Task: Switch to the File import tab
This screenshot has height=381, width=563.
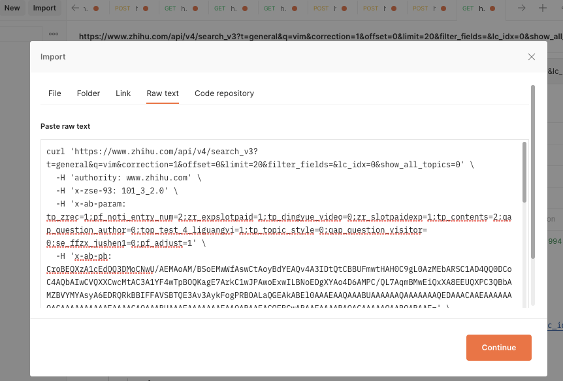Action: point(55,93)
